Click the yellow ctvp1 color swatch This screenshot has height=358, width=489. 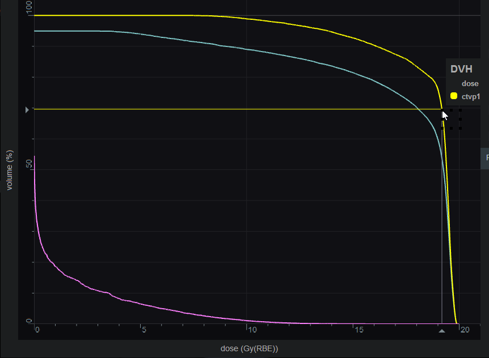tap(454, 96)
